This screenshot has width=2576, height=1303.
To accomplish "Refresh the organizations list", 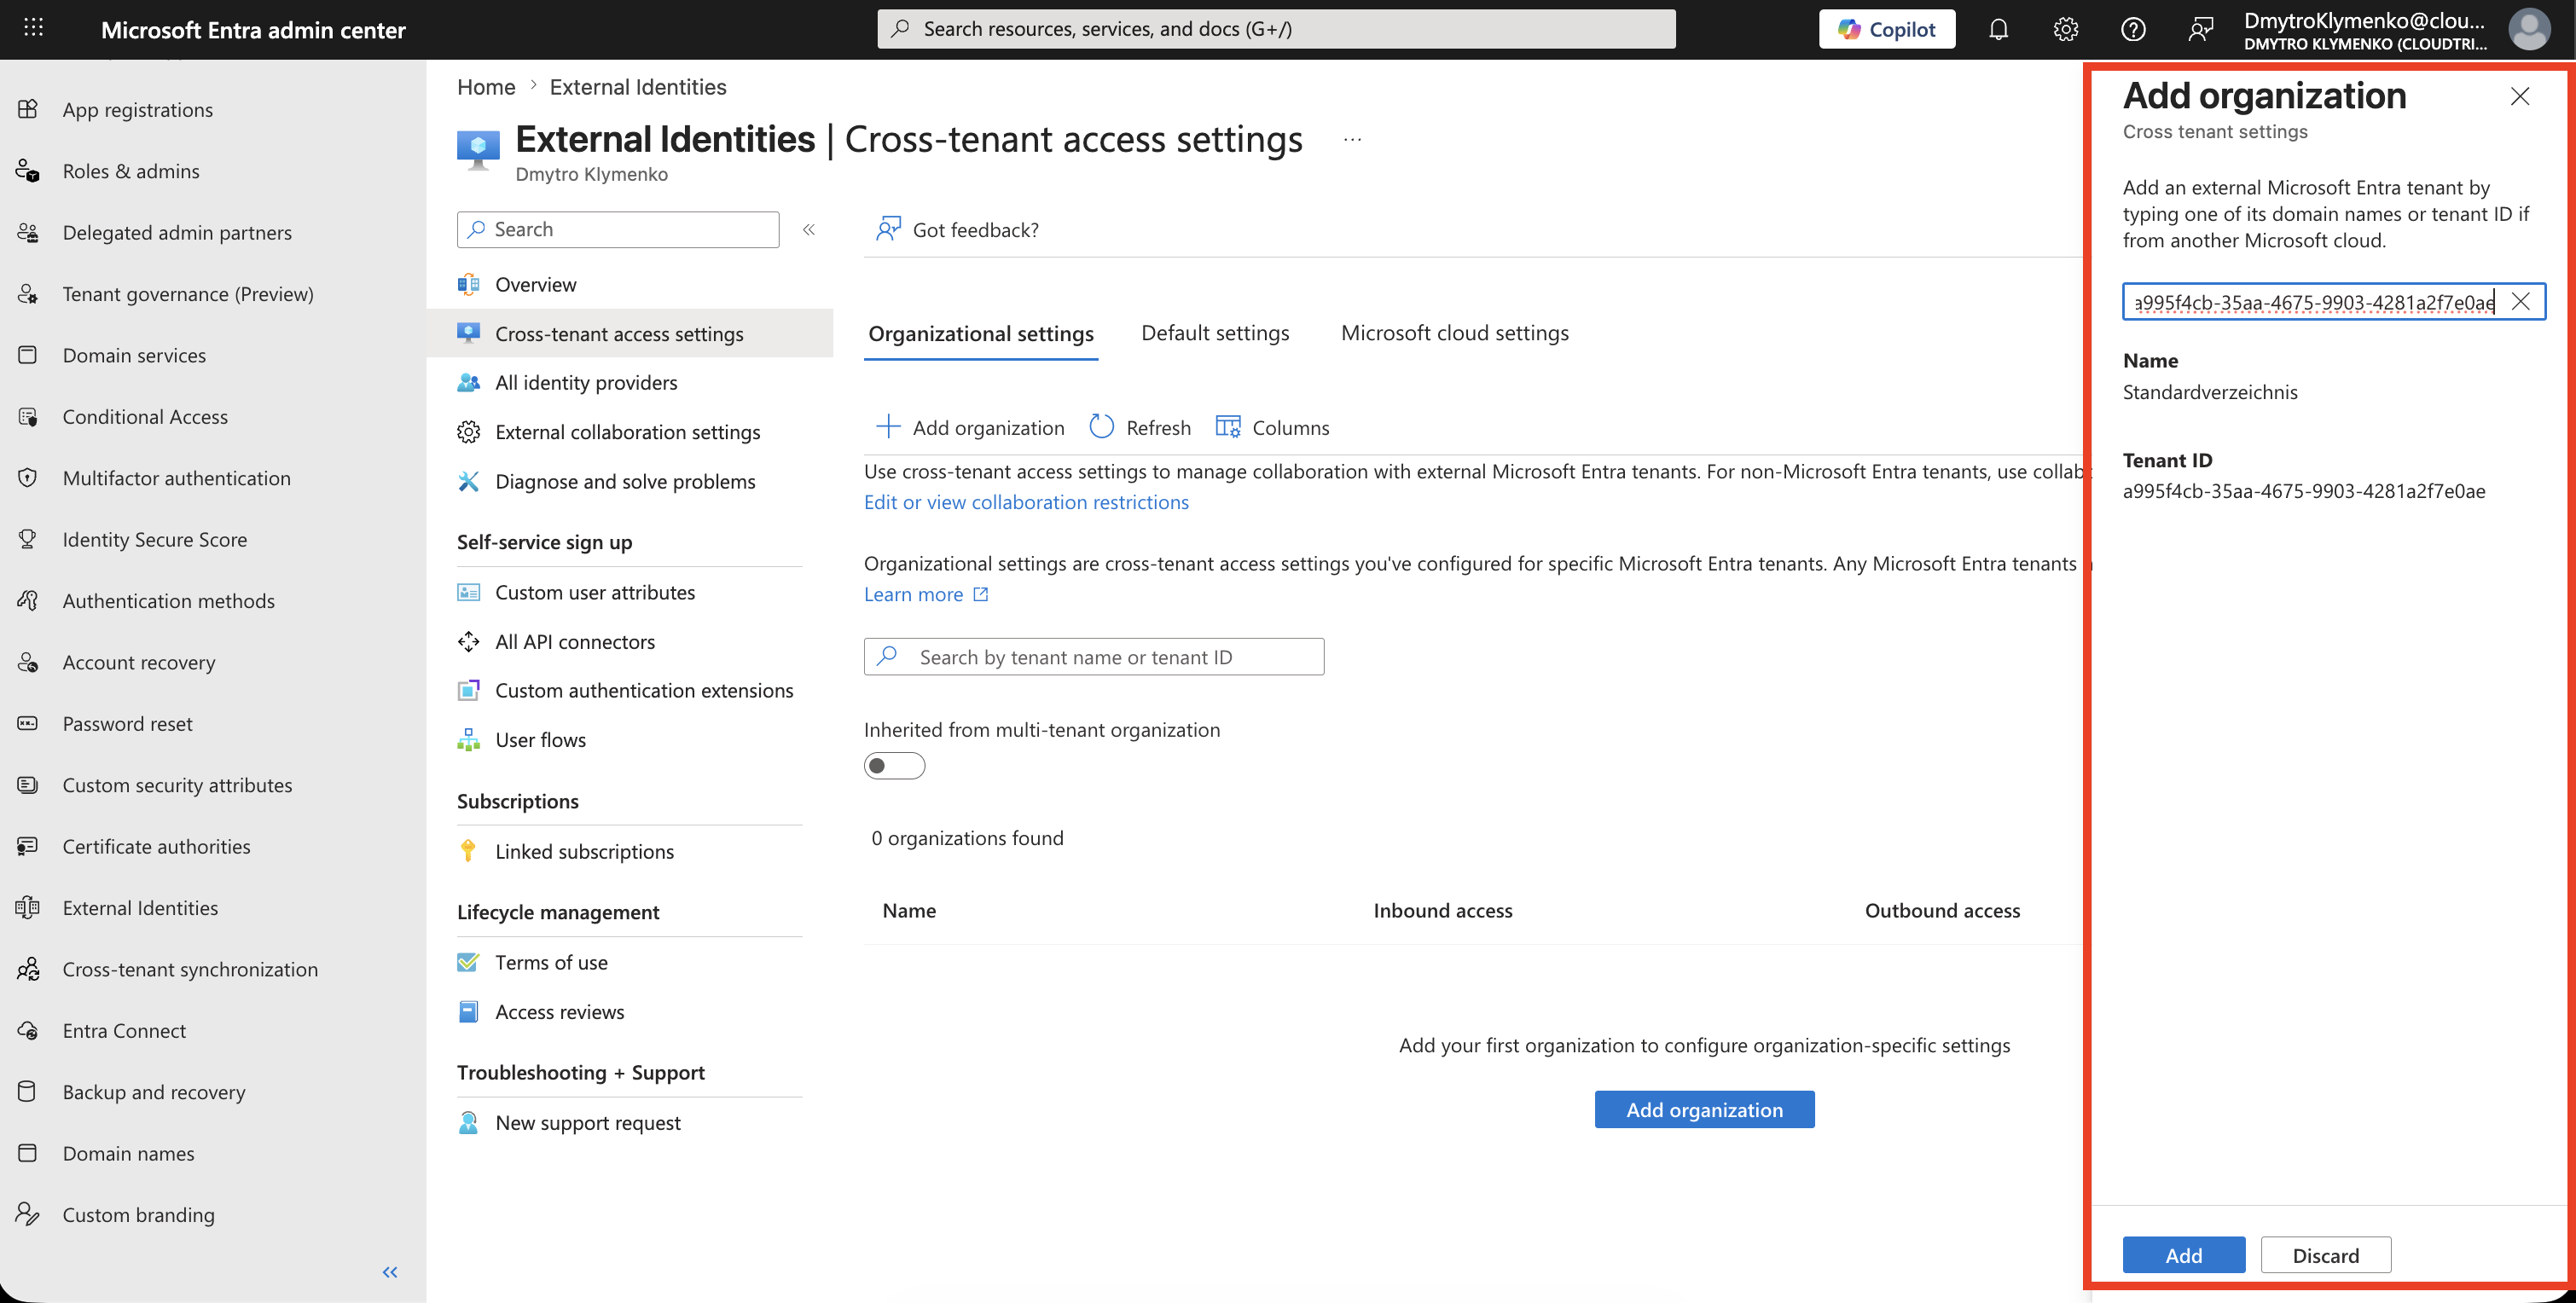I will pyautogui.click(x=1140, y=427).
